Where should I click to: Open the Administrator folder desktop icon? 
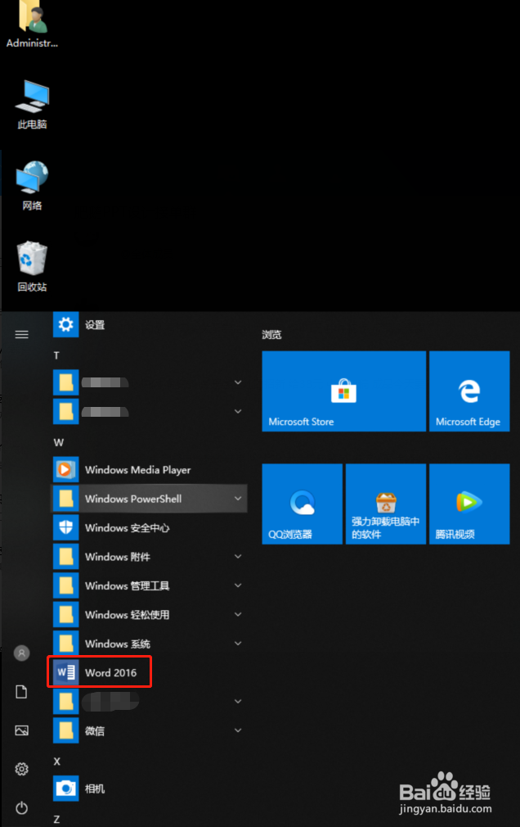click(32, 25)
